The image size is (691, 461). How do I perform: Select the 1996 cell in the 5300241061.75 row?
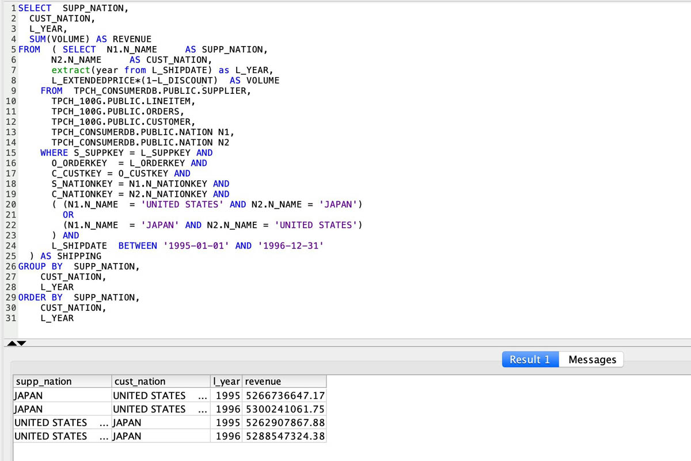pyautogui.click(x=227, y=409)
